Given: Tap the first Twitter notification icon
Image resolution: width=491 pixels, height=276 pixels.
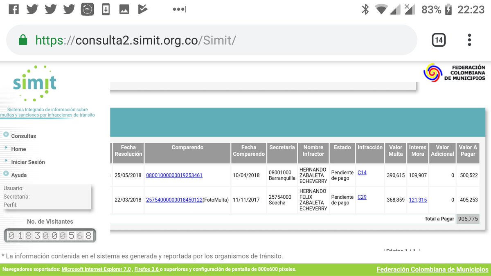Looking at the screenshot, I should [x=32, y=9].
